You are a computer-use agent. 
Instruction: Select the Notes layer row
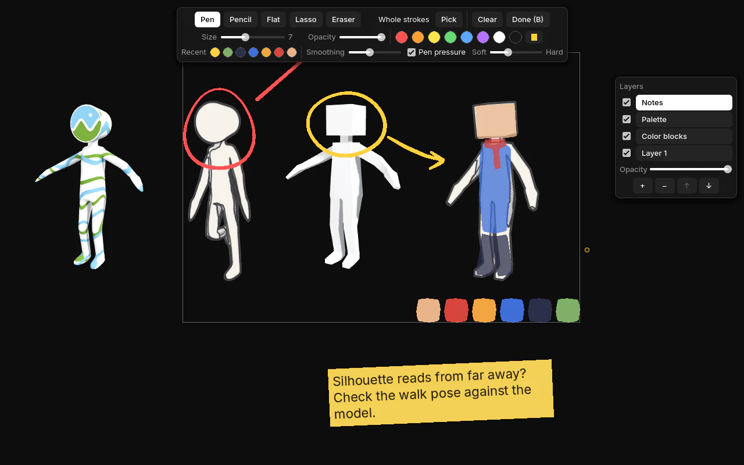pos(684,102)
